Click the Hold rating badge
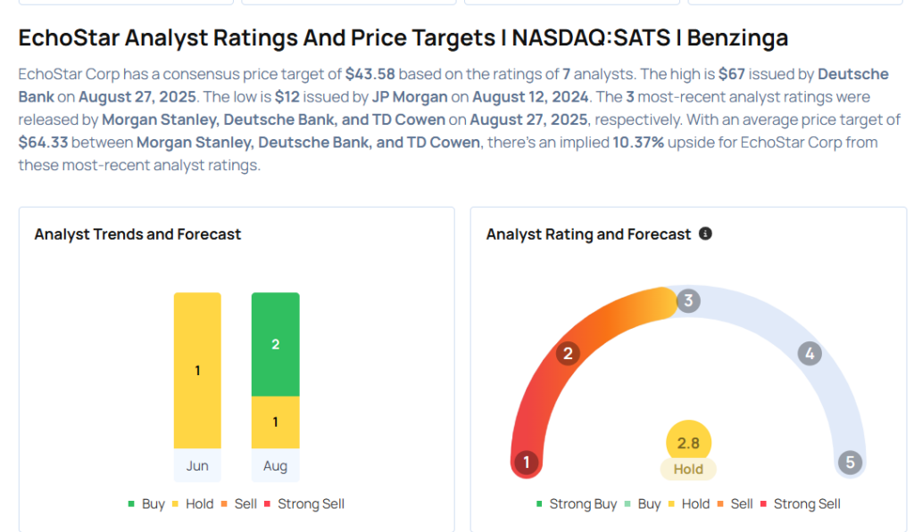This screenshot has width=914, height=532. (688, 469)
